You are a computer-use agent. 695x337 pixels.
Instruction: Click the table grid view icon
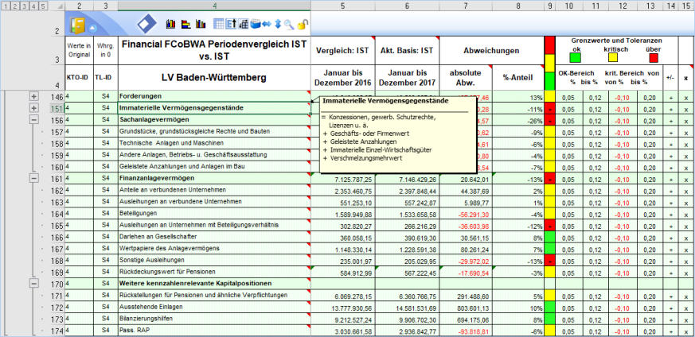219,25
